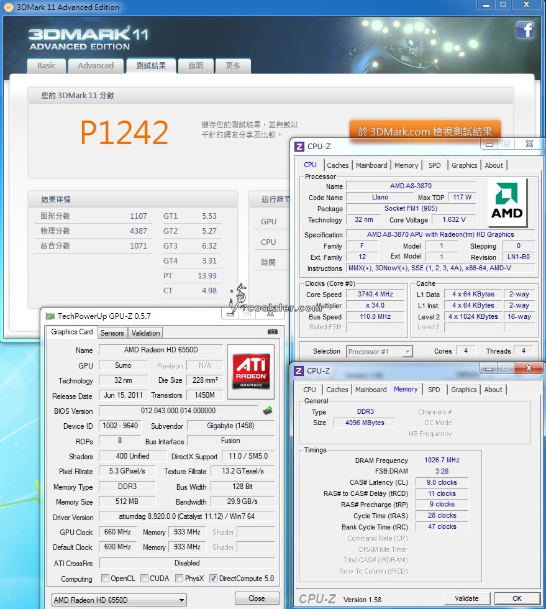Click the Specification text in CPU-Z

click(440, 235)
